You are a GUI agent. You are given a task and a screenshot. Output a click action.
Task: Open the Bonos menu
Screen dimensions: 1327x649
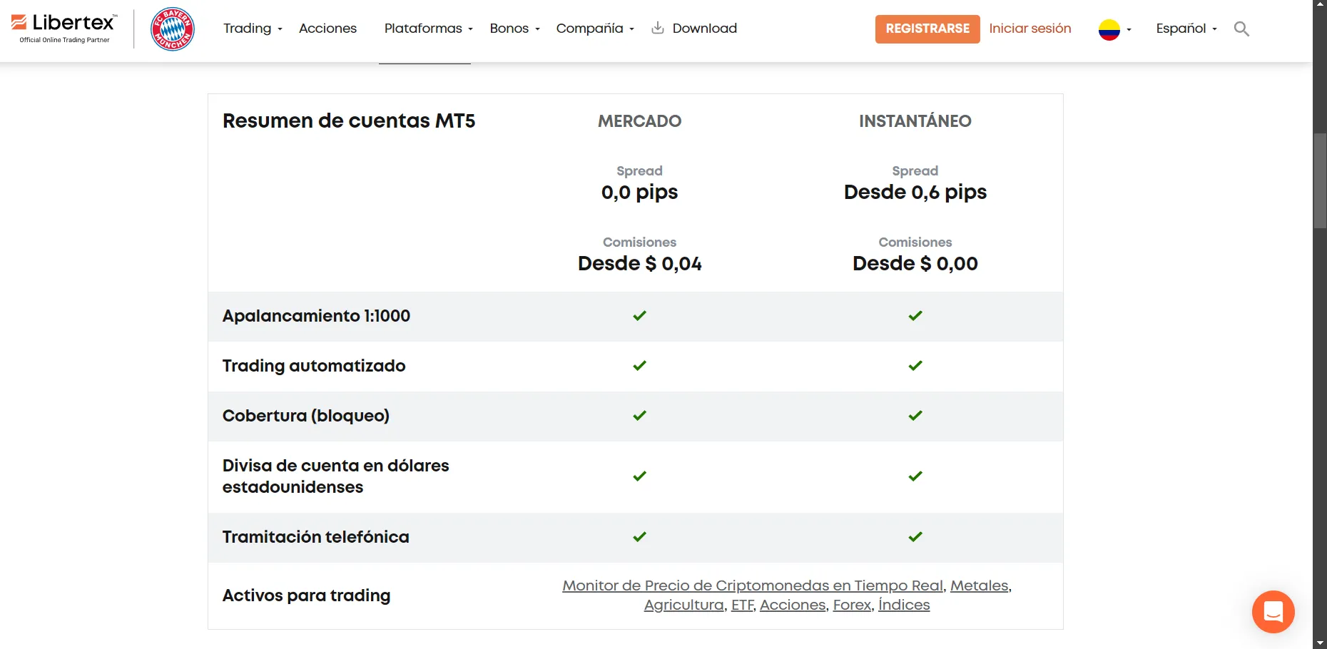514,29
